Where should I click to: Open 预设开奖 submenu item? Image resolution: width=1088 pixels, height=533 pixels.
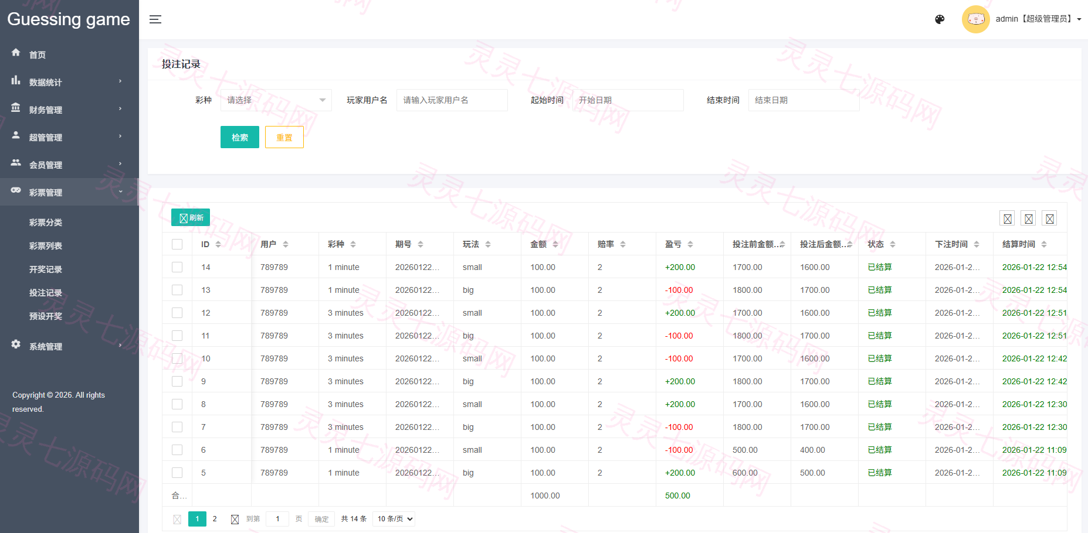coord(46,316)
